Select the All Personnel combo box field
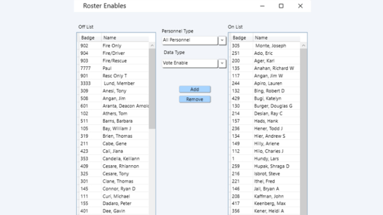Screen dimensions: 383x215 [190, 40]
